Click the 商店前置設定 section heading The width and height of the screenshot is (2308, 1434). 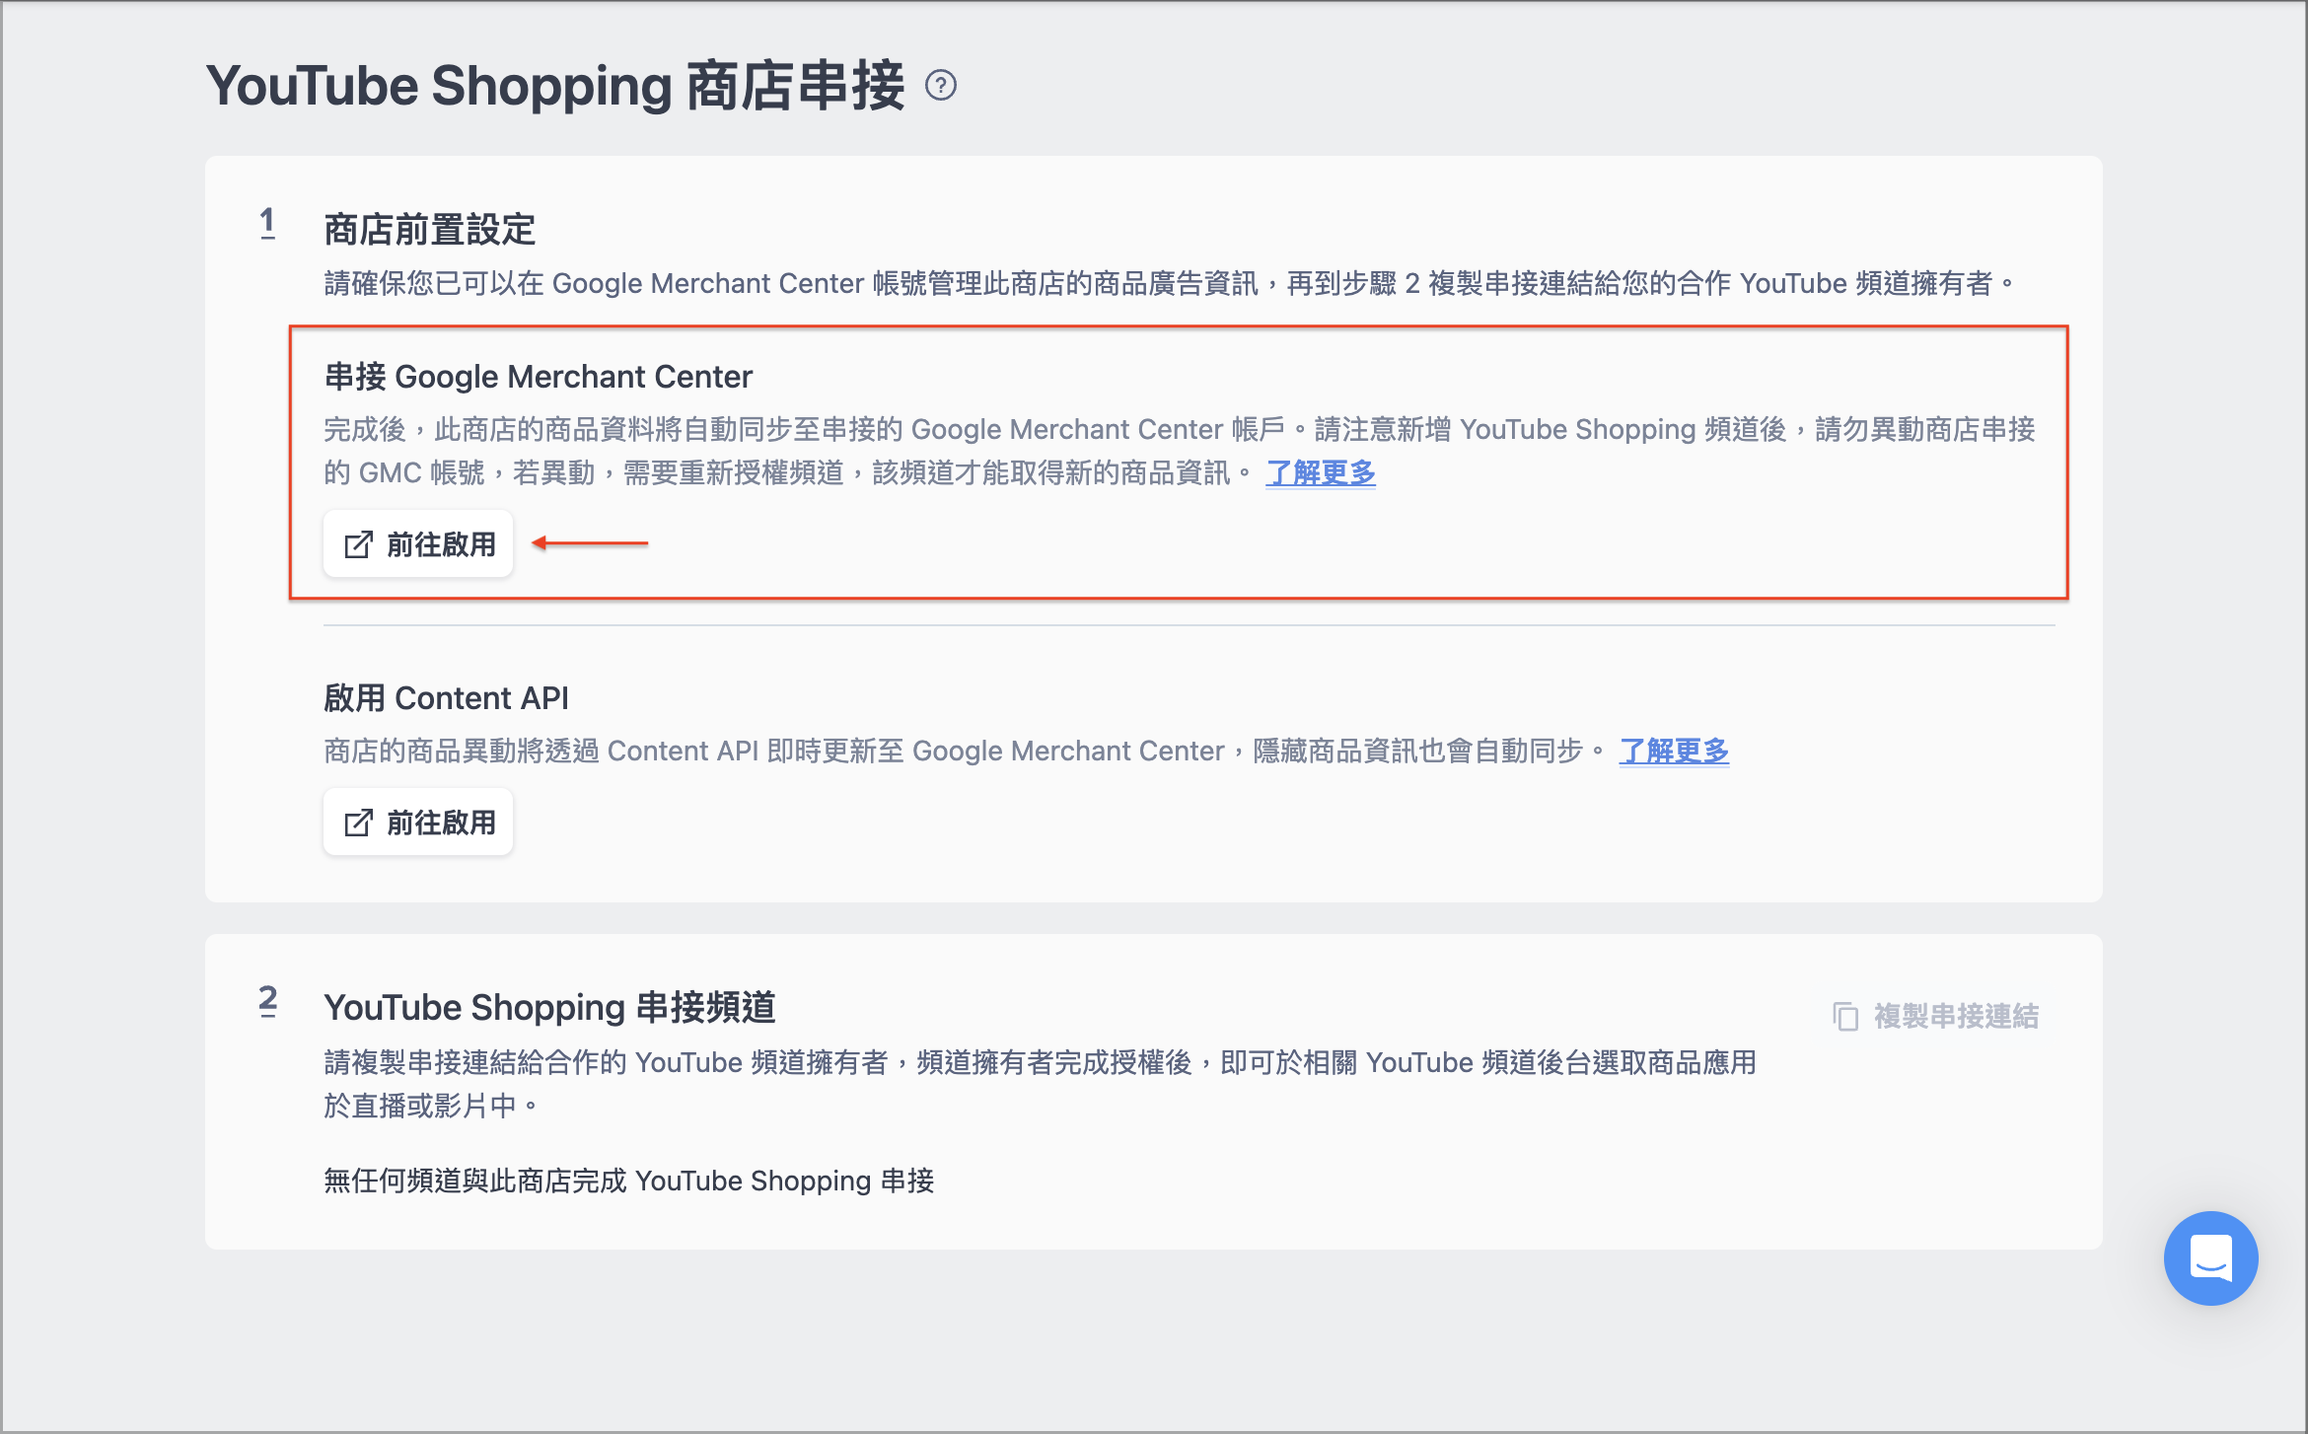[x=429, y=230]
